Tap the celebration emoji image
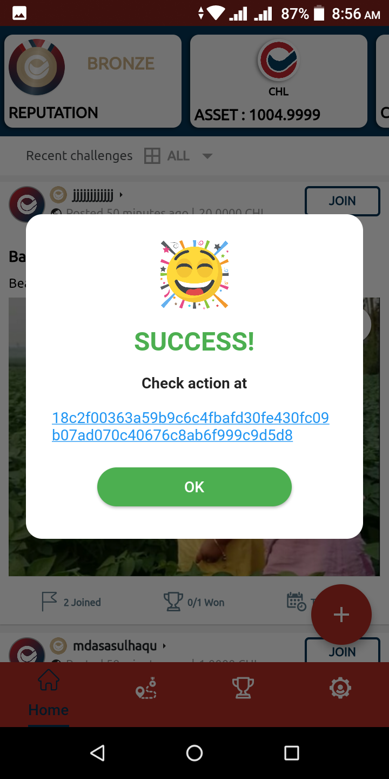Screen dimensions: 389x779 click(194, 275)
